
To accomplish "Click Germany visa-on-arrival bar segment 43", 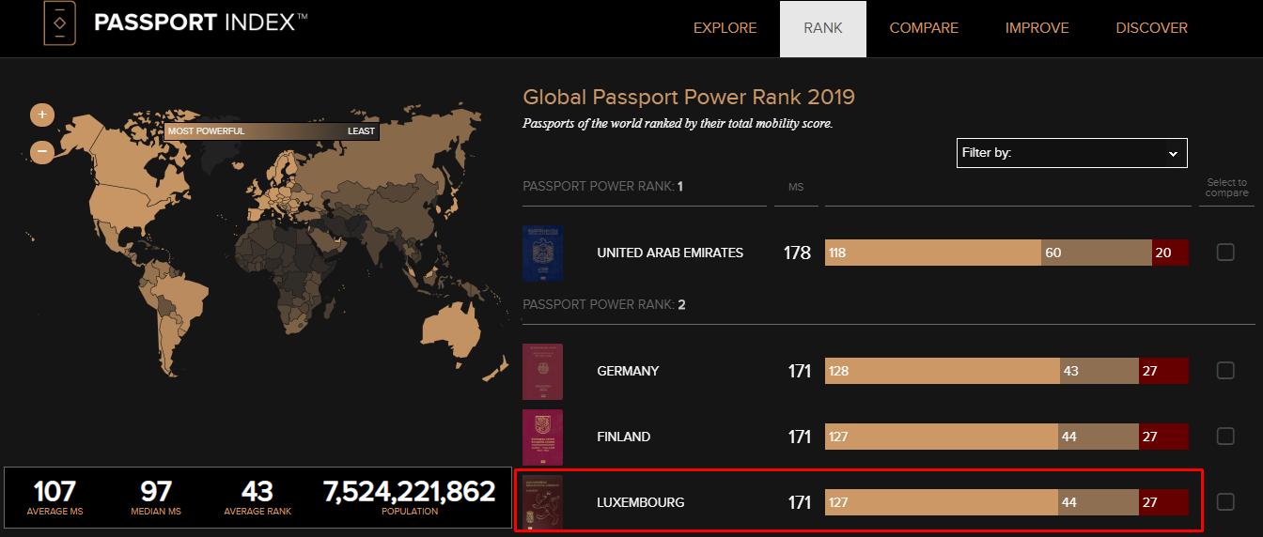I will point(1099,371).
